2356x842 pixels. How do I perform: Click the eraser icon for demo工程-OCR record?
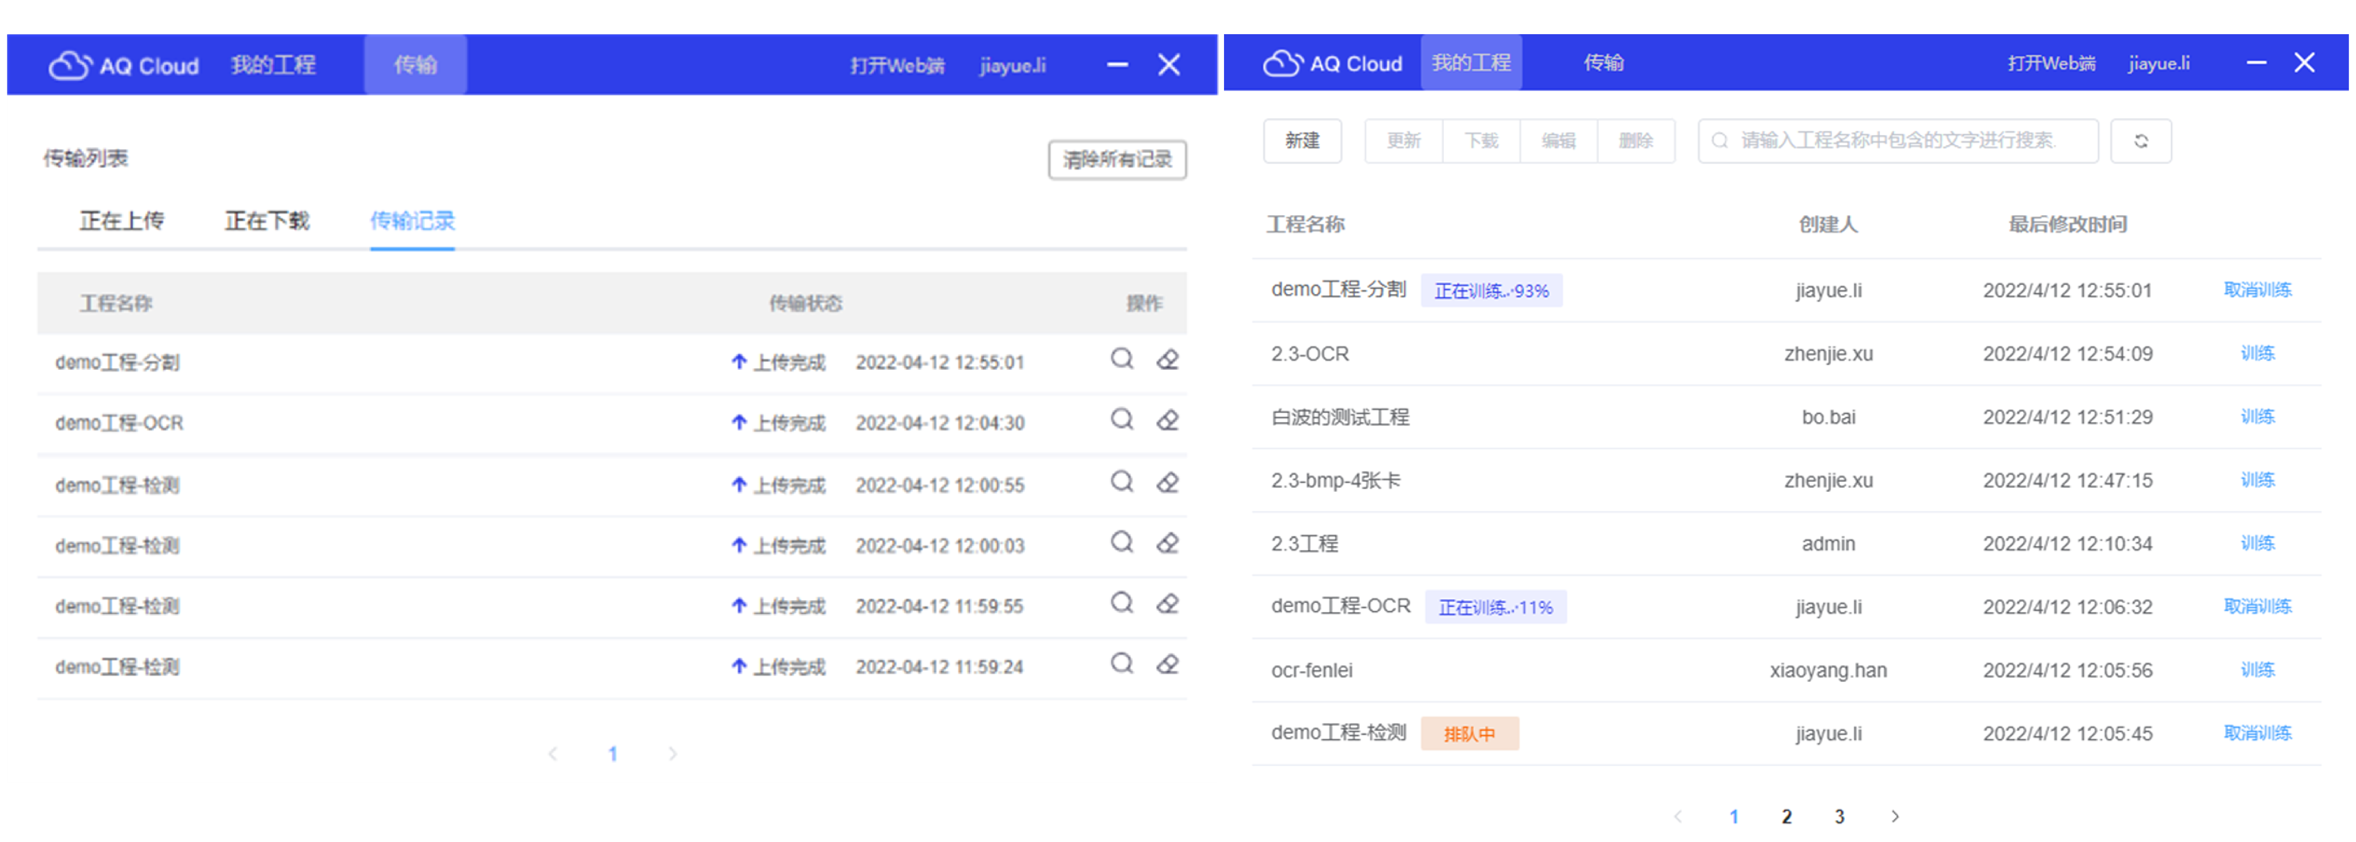[1167, 421]
